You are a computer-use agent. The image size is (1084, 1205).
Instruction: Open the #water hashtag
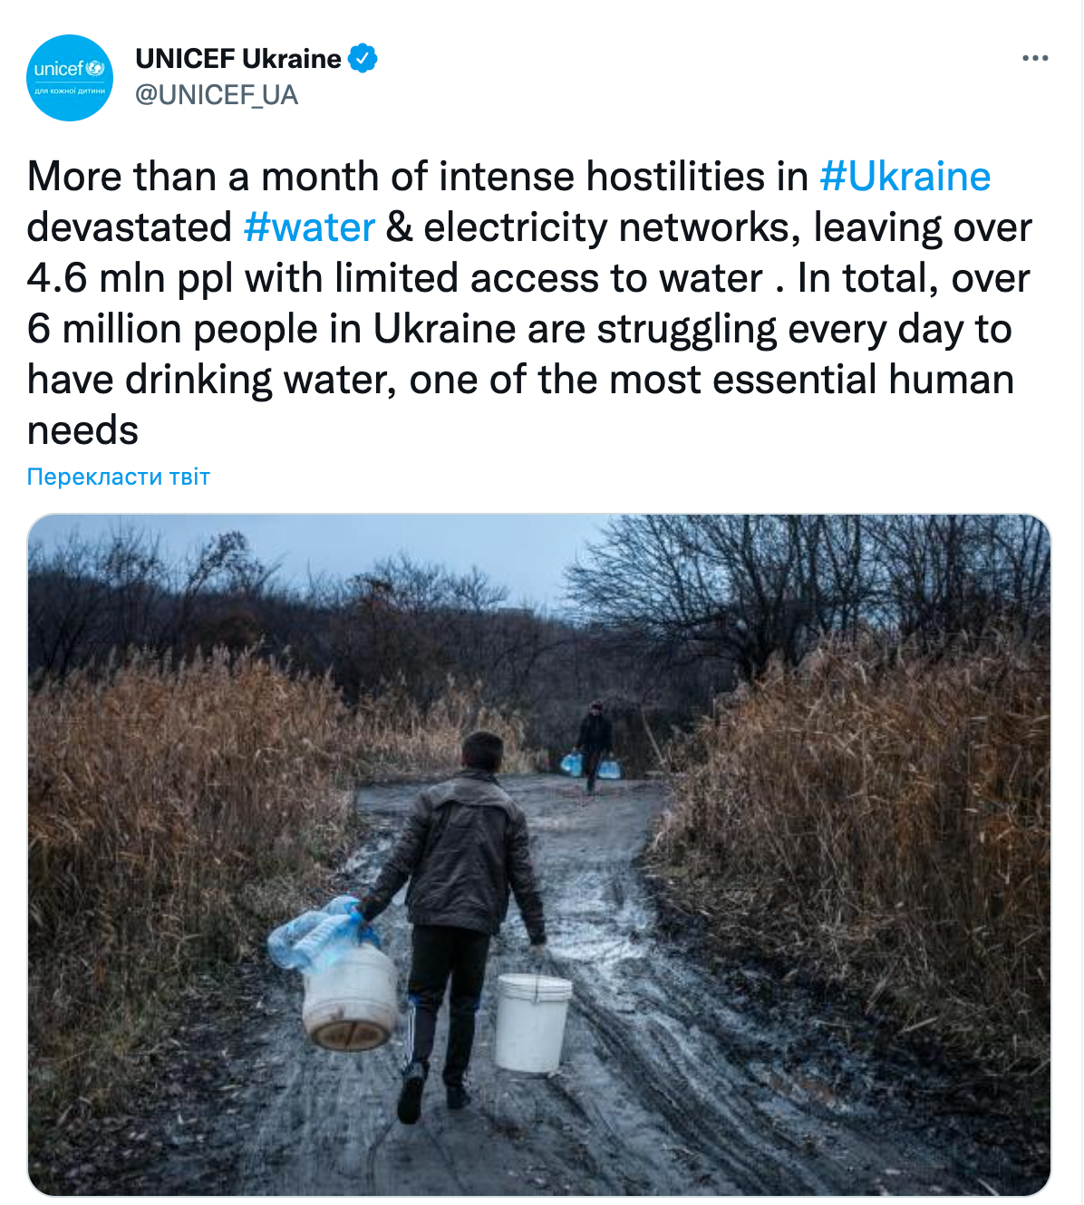pos(309,227)
